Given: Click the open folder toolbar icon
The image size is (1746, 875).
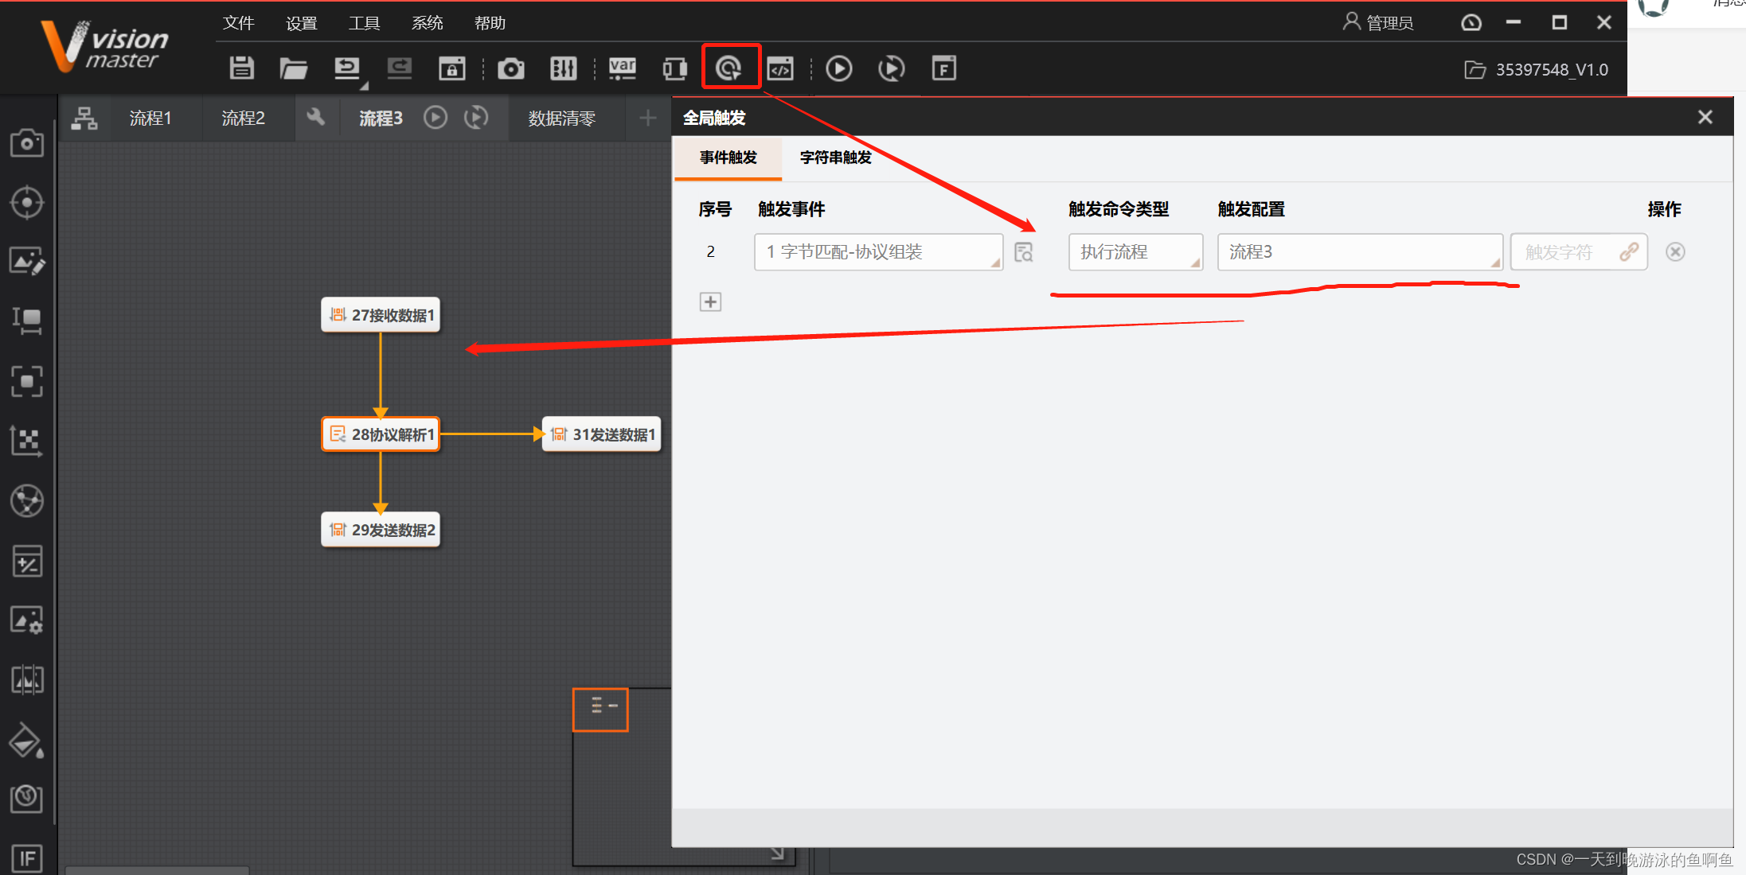Looking at the screenshot, I should tap(293, 68).
